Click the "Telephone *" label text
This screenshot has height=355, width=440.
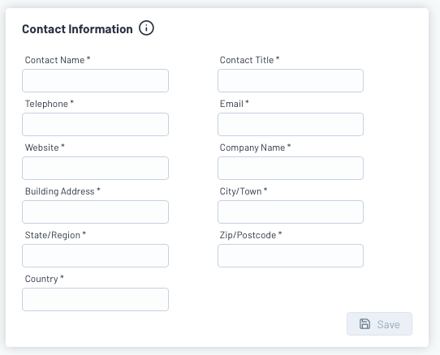(x=50, y=104)
